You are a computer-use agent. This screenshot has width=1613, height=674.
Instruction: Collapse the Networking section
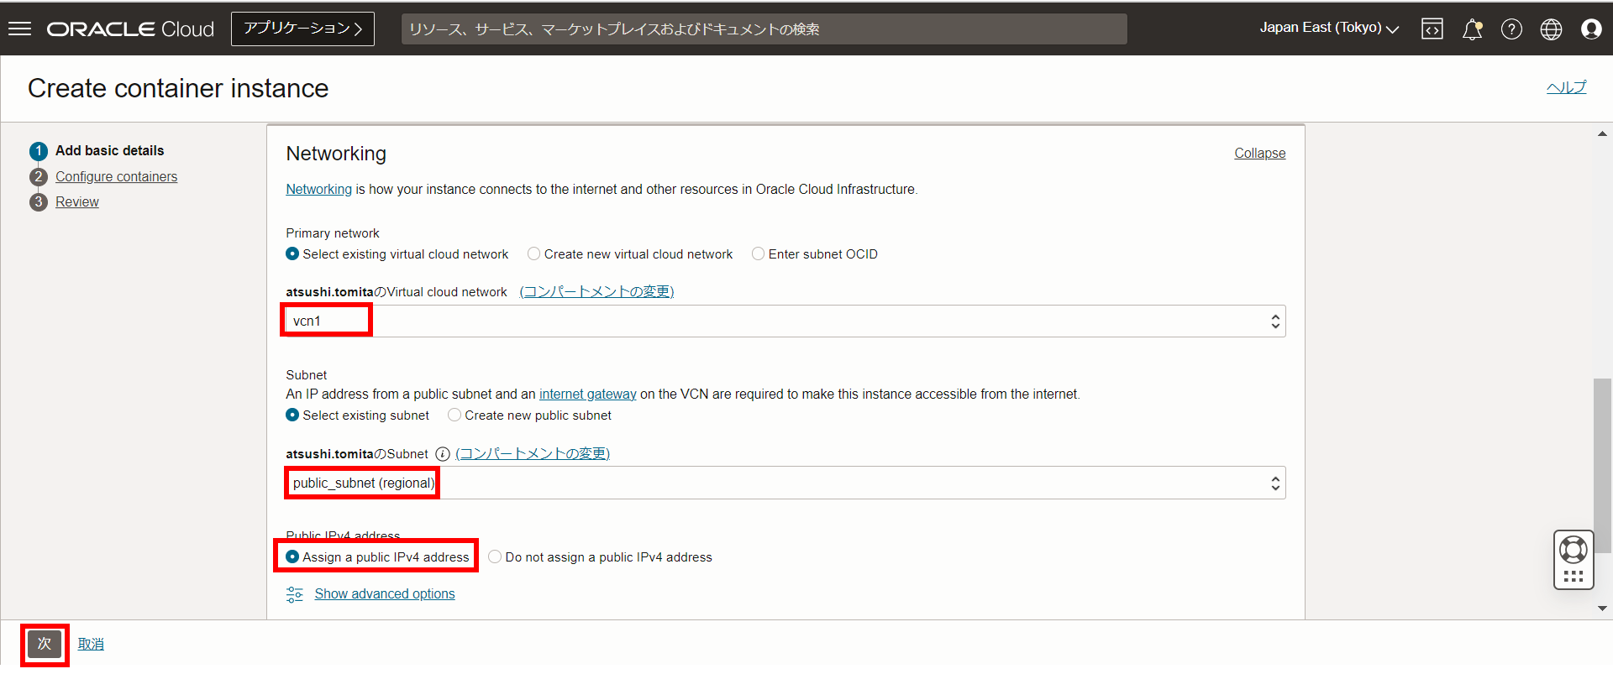tap(1259, 154)
